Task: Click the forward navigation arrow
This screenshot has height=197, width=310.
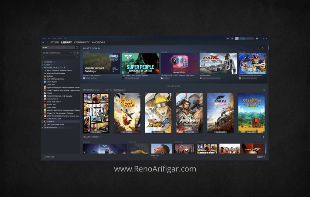Action: tap(47, 42)
